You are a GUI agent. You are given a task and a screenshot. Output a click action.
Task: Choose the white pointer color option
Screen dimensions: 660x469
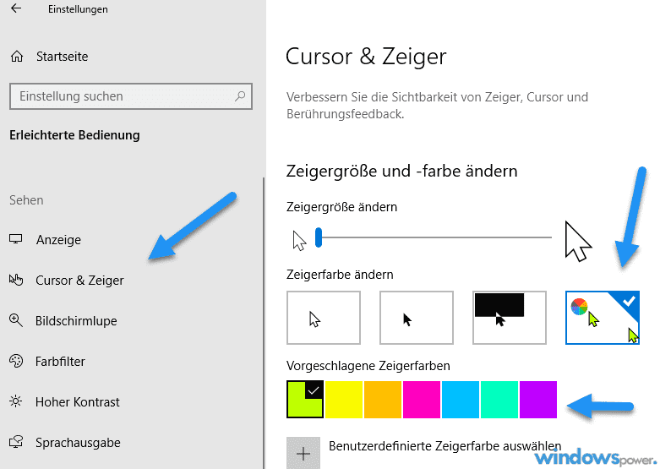[324, 318]
